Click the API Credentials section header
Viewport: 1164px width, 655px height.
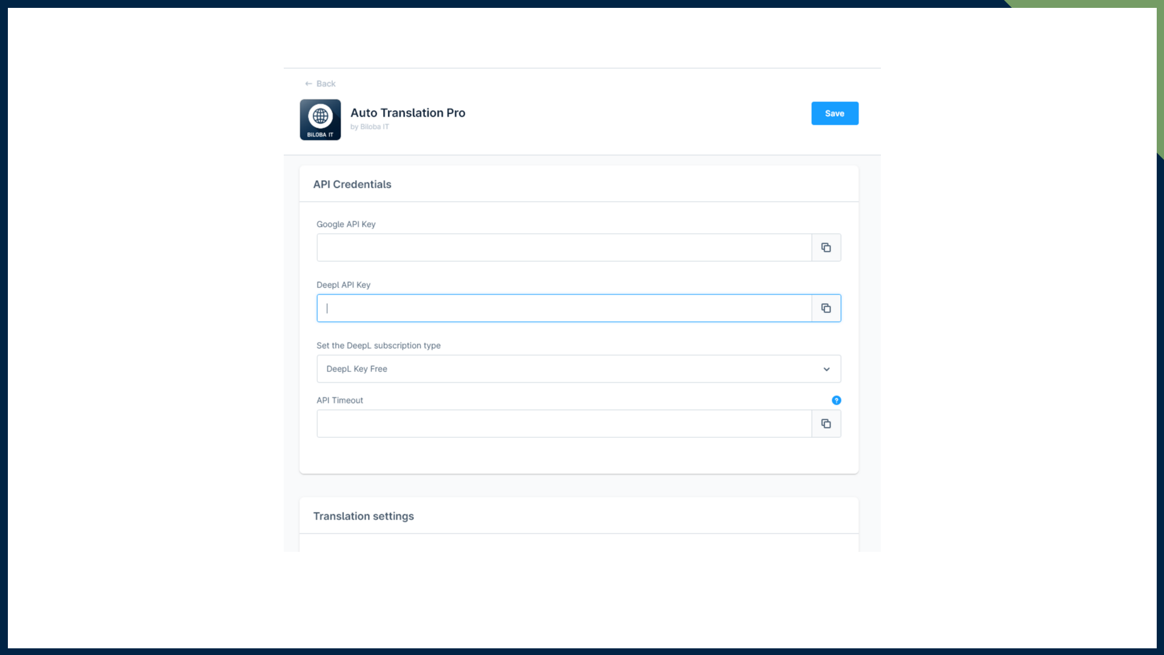tap(352, 184)
